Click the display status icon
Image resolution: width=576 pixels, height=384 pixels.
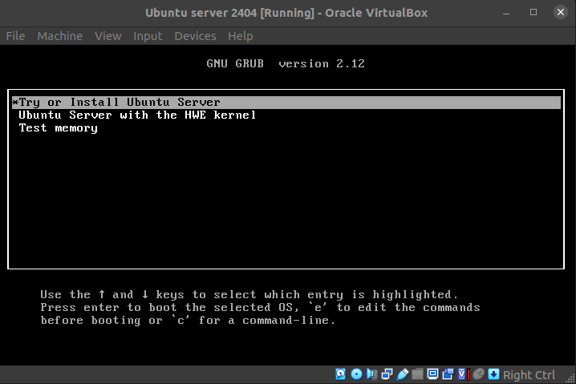(x=432, y=374)
